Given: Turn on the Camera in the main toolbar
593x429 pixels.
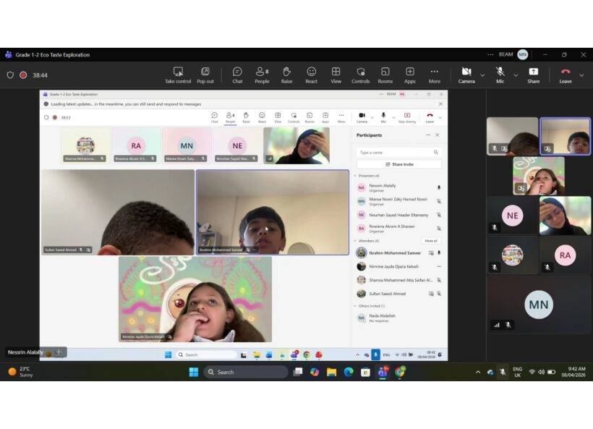Looking at the screenshot, I should (466, 75).
